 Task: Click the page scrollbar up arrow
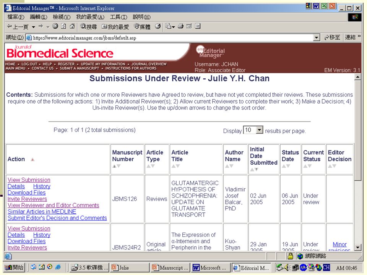[x=357, y=77]
